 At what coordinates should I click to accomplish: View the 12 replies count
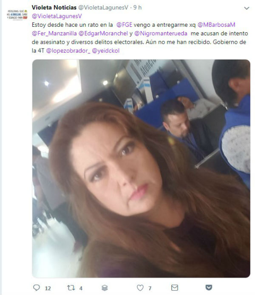point(48,288)
